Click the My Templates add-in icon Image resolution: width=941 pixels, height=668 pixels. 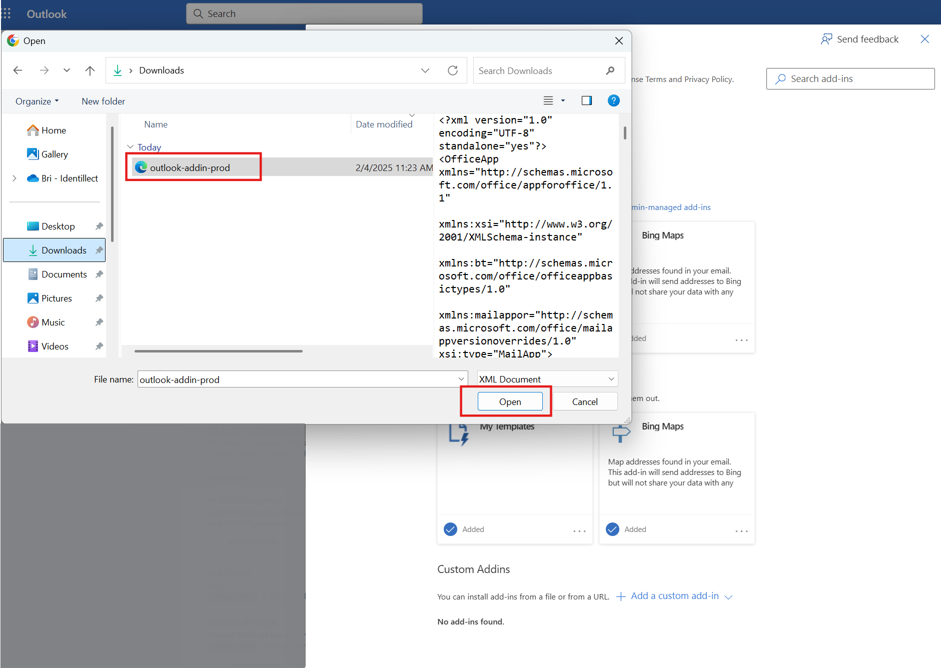pos(459,433)
